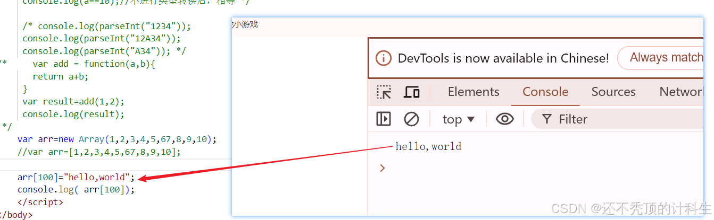Focus the console Filter input field

(617, 119)
